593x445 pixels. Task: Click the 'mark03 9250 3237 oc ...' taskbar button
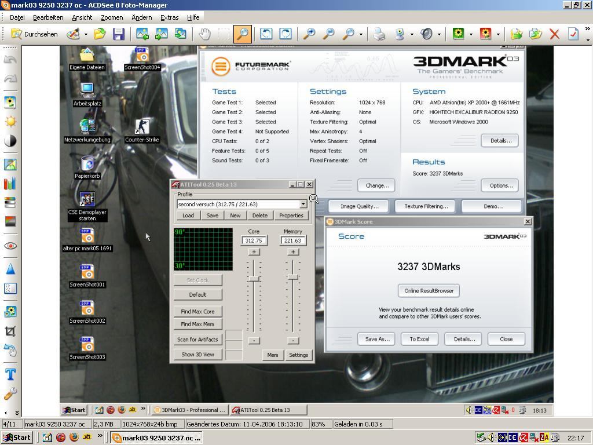(156, 438)
